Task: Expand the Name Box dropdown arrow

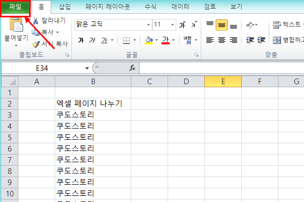Action: click(87, 68)
